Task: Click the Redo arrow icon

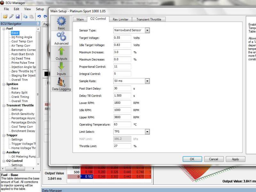Action: coord(45,16)
